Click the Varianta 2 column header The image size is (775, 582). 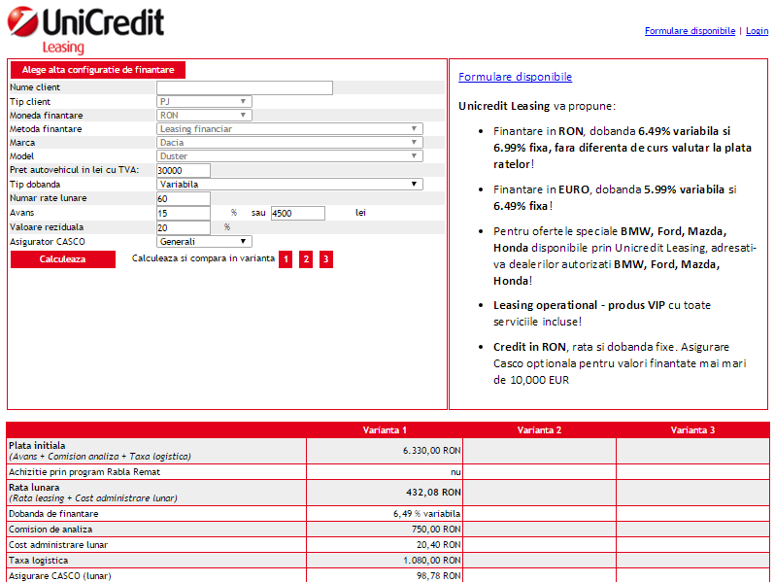[539, 430]
